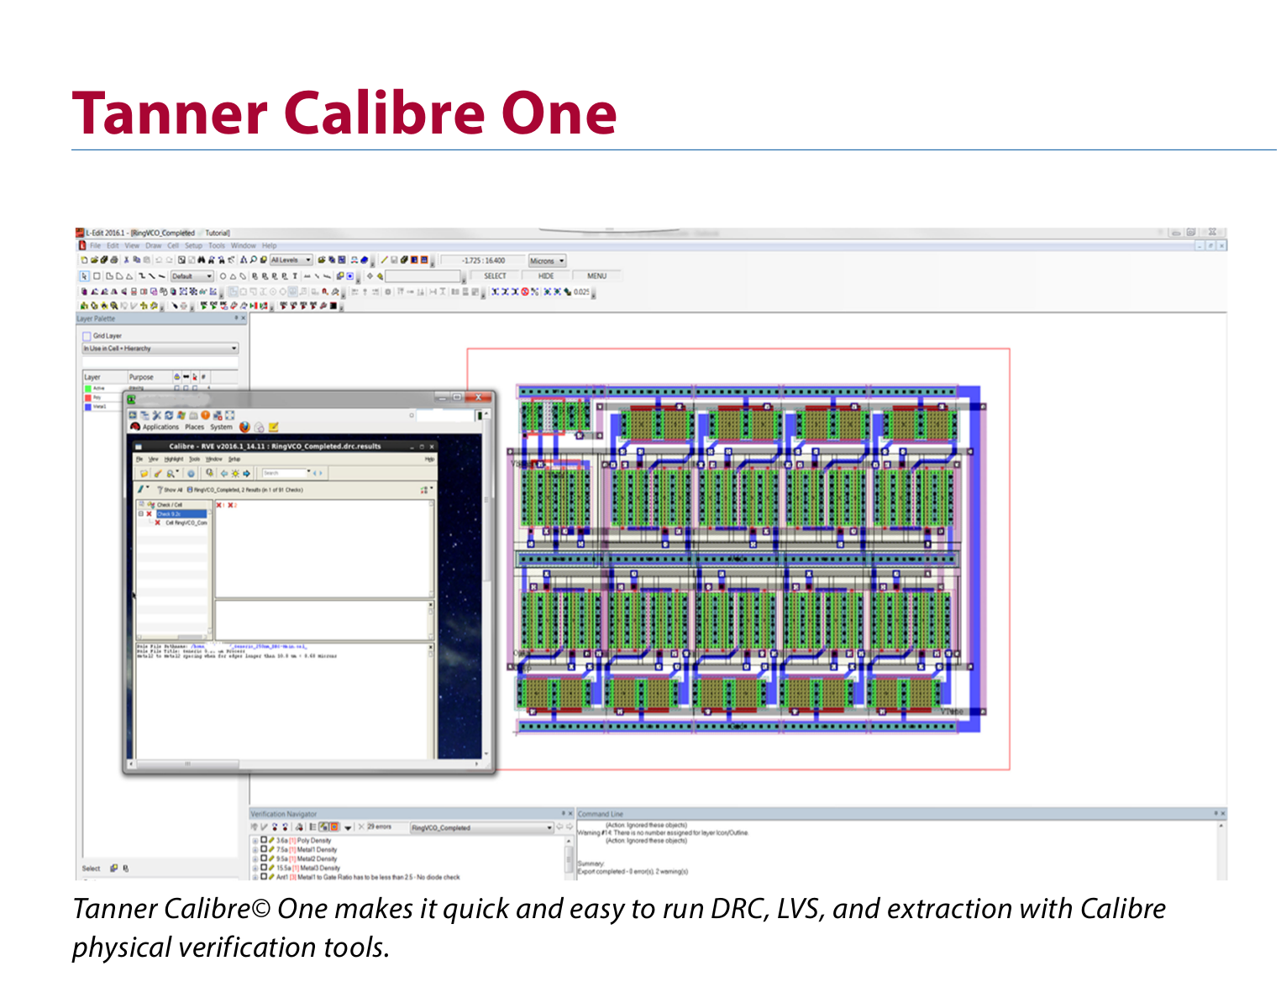Click the orange alert icon in remote desktop toolbar
This screenshot has width=1281, height=987.
coord(206,415)
